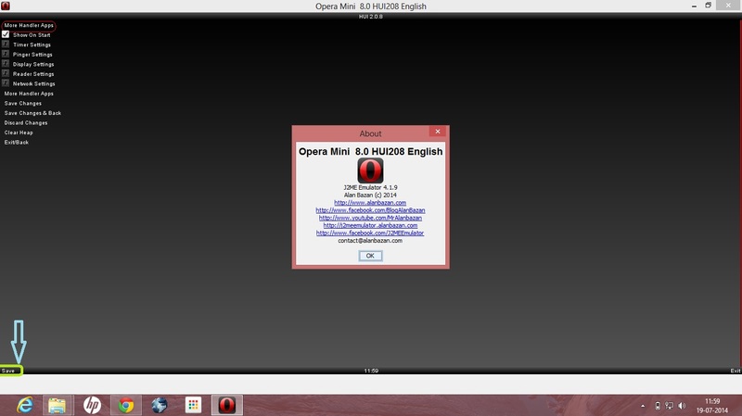The width and height of the screenshot is (742, 416).
Task: Click contact@alanbazan.com email text
Action: pyautogui.click(x=370, y=240)
